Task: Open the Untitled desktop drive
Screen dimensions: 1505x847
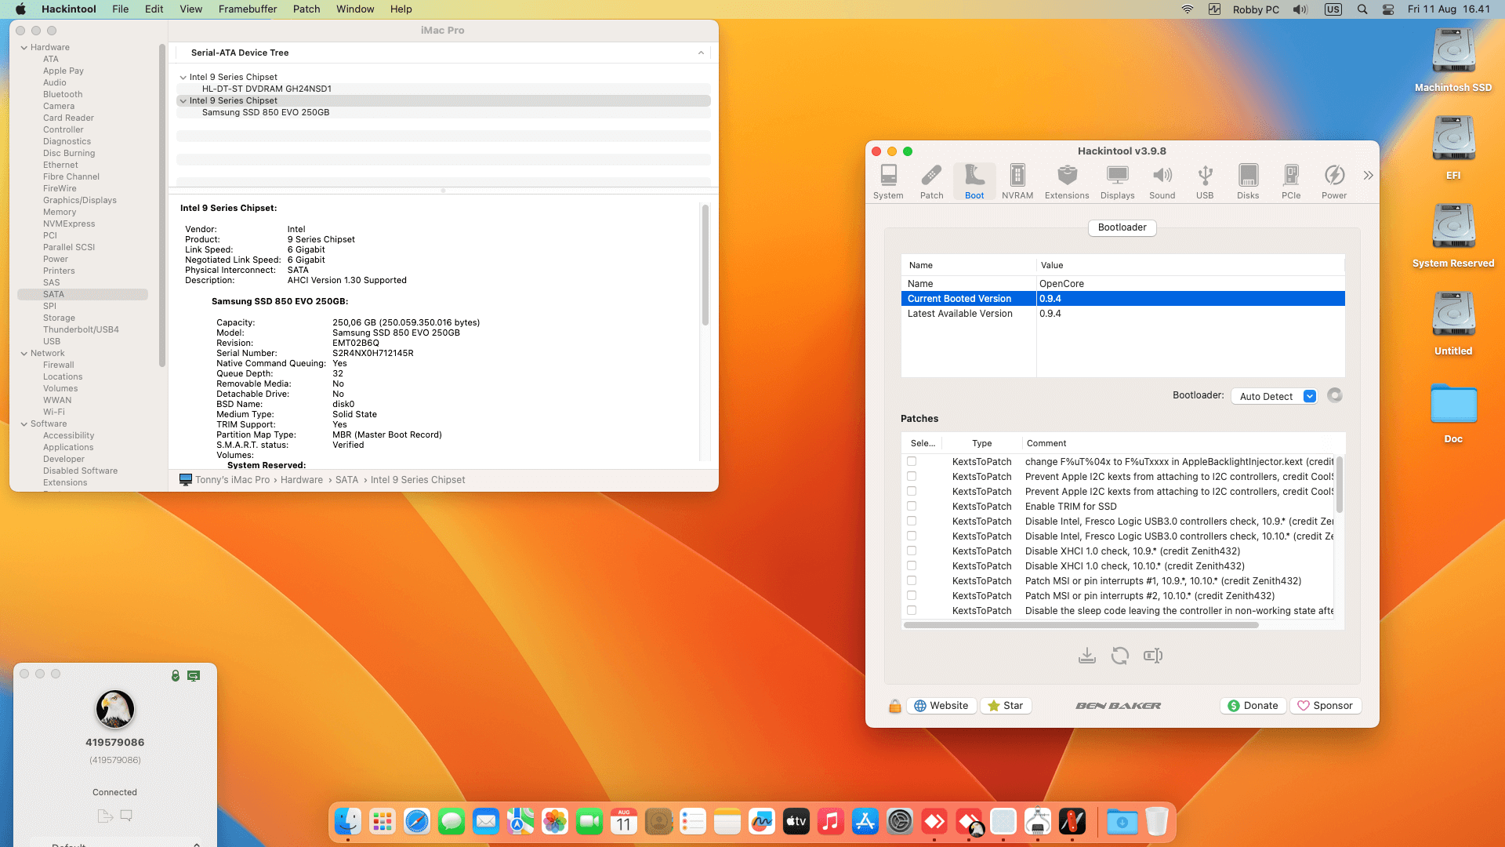Action: point(1453,325)
